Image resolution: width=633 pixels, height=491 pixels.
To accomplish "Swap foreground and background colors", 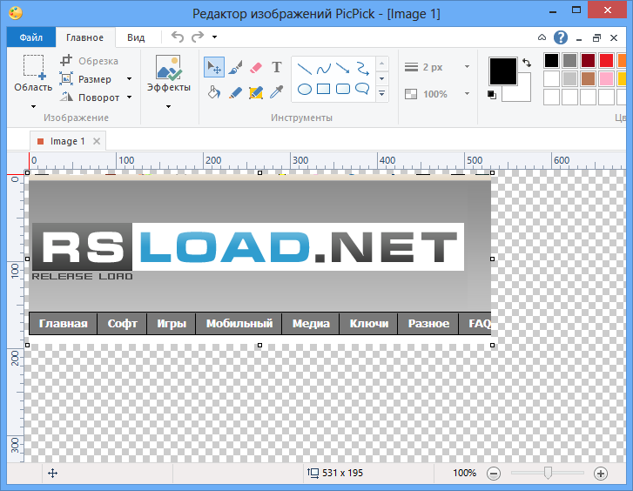I will [x=527, y=63].
